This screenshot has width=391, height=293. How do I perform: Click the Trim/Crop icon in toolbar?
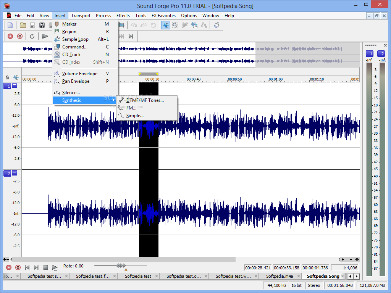[121, 25]
